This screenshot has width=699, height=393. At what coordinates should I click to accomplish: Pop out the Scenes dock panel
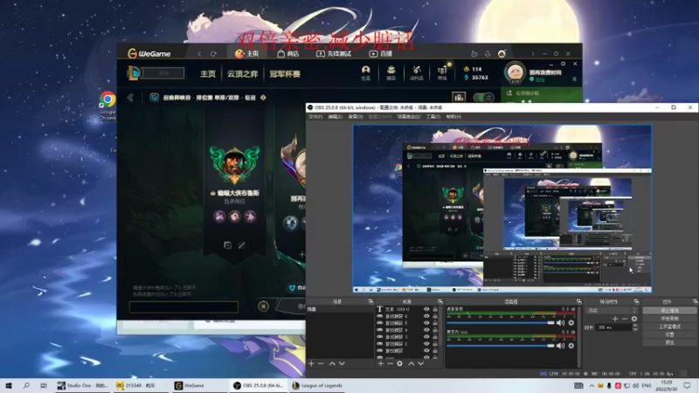[370, 301]
